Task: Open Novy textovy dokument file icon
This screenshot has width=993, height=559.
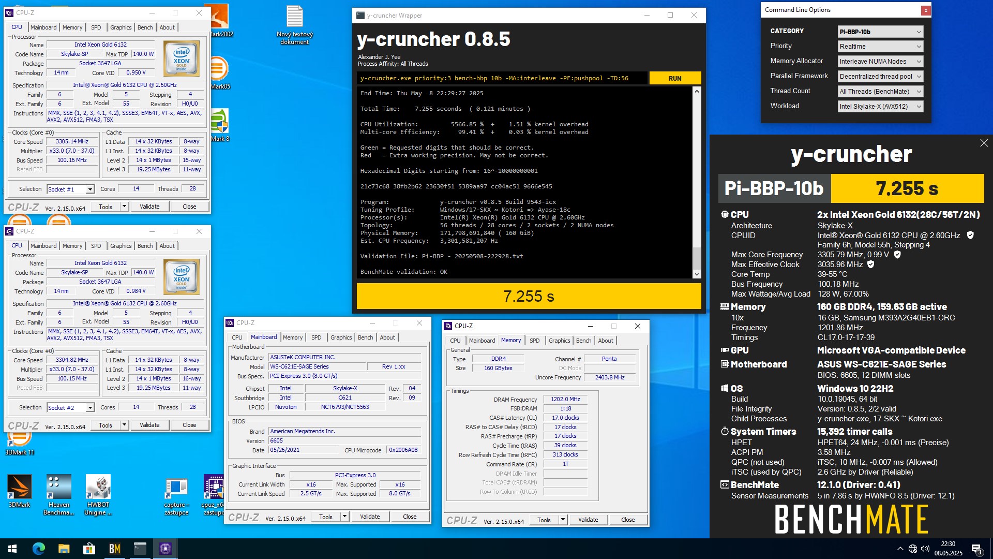Action: point(295,25)
